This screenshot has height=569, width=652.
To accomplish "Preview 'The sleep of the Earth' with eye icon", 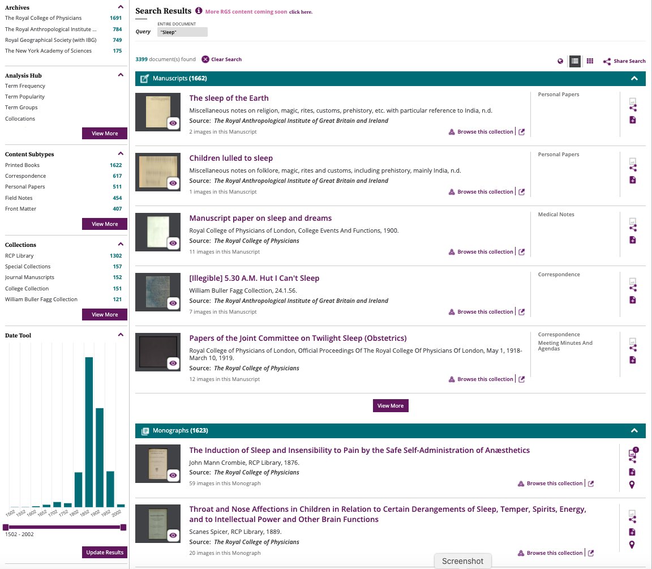I will point(173,123).
